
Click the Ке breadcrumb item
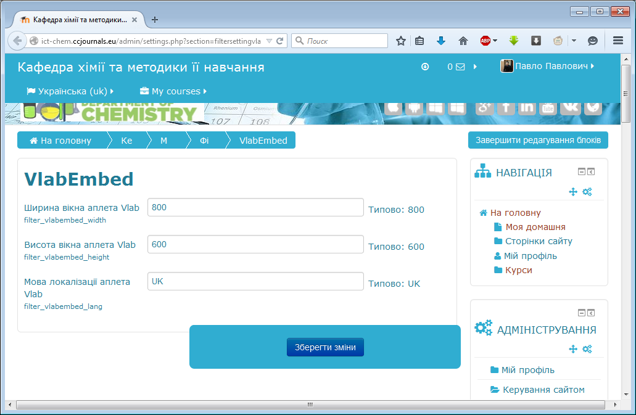(x=126, y=141)
